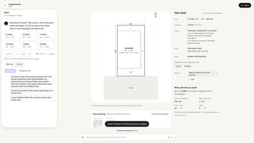
Task: Use the 10 marla Johar Town example prompt
Action: (32, 81)
